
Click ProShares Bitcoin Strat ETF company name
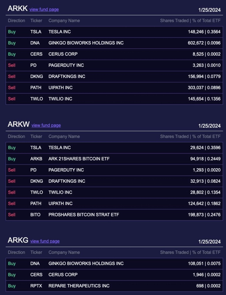tap(84, 215)
